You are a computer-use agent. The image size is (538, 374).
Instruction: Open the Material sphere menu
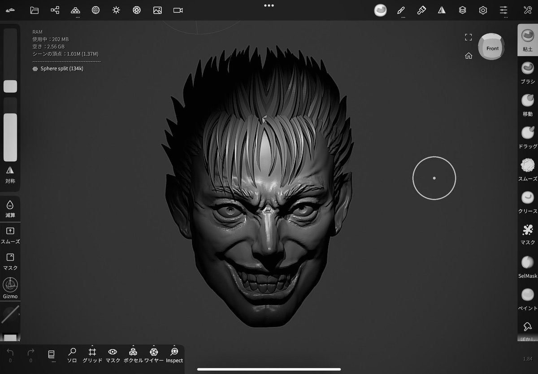pyautogui.click(x=95, y=10)
